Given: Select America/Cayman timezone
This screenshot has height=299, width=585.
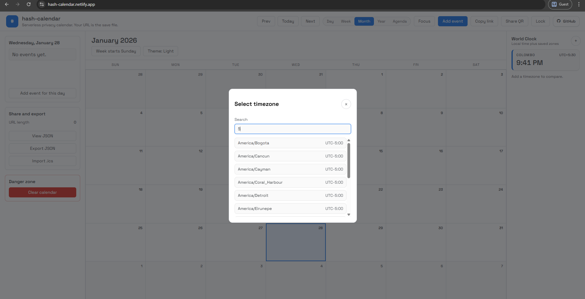Looking at the screenshot, I should click(290, 169).
